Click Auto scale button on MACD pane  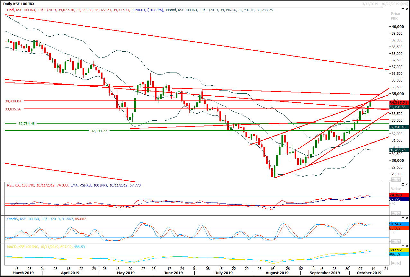(x=396, y=263)
